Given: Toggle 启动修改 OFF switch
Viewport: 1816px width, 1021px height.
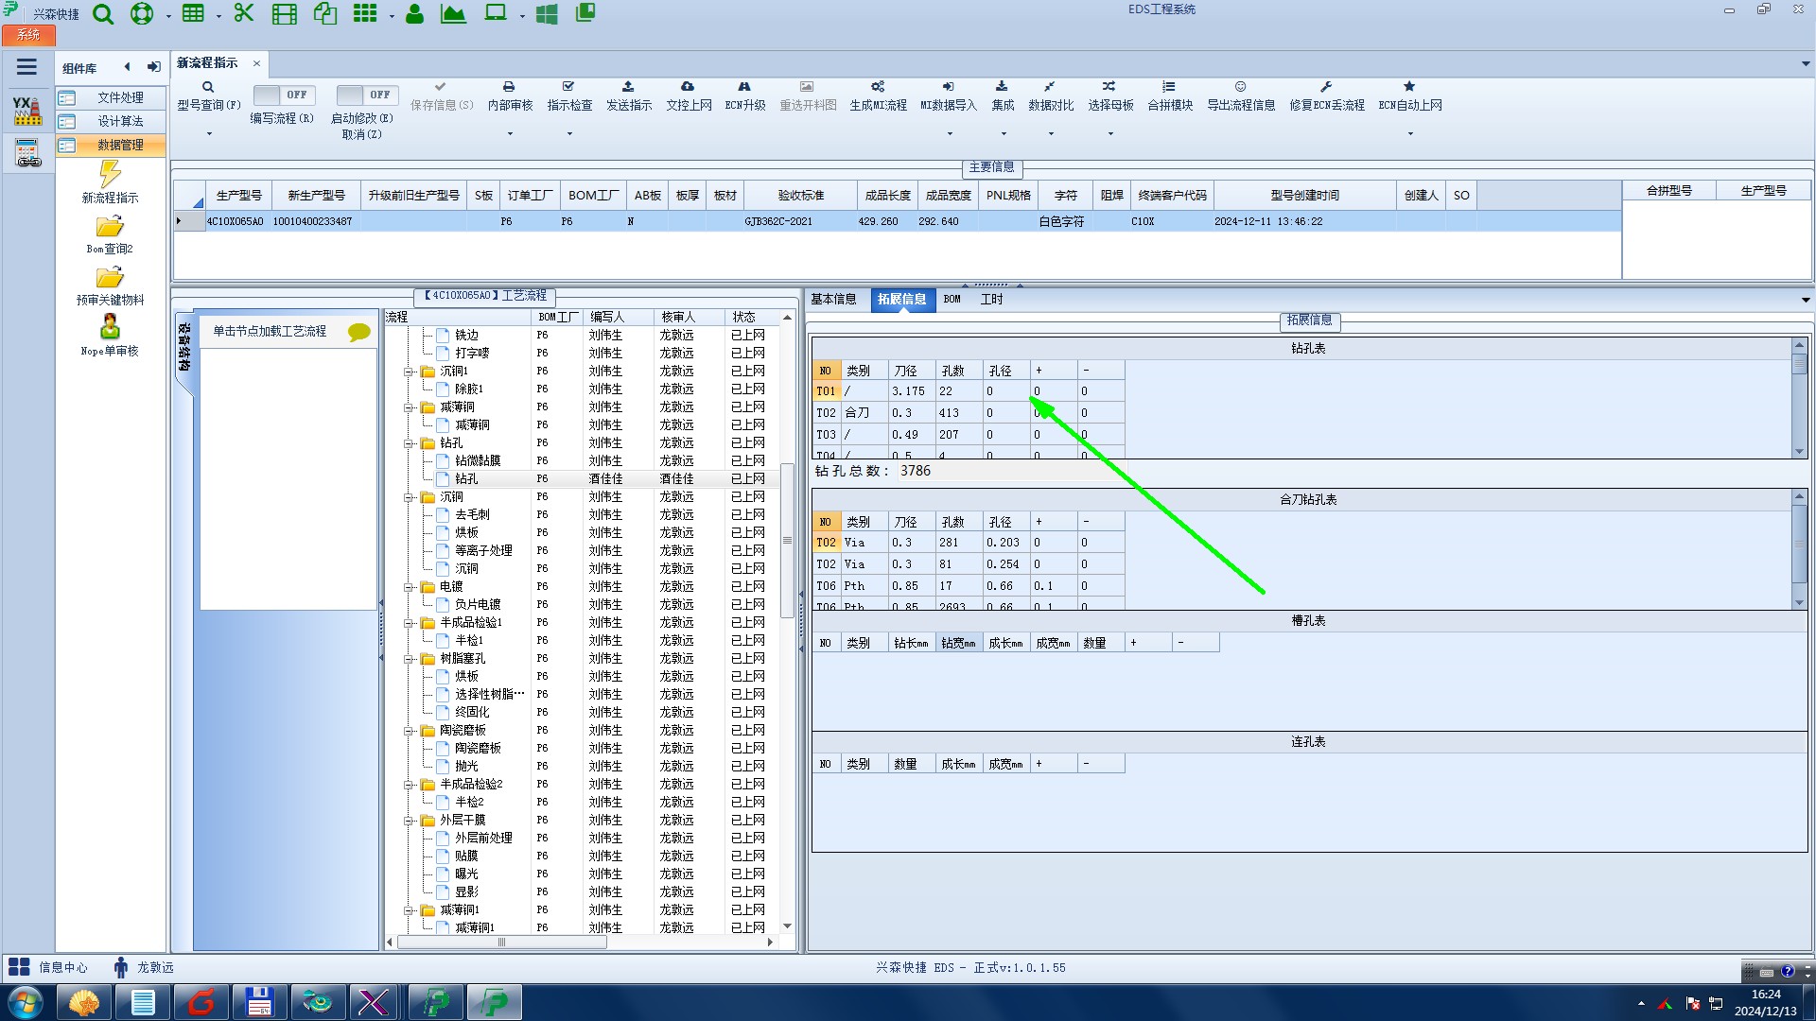Looking at the screenshot, I should 365,95.
